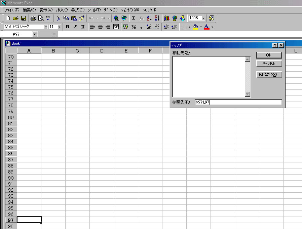302x229 pixels.
Task: Open the zoom 100% dropdown
Action: tap(203, 18)
